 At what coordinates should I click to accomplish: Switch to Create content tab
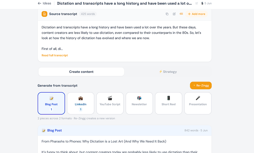tap(81, 72)
